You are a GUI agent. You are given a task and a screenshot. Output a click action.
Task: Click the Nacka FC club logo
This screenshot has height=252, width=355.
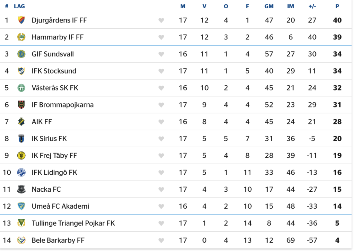21,189
